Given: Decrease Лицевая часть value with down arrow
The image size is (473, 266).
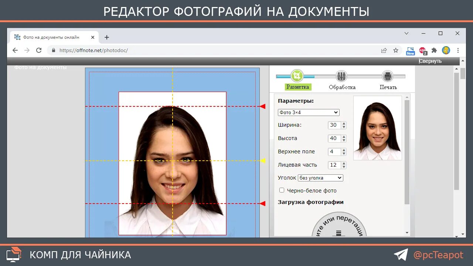Looking at the screenshot, I should pos(344,167).
